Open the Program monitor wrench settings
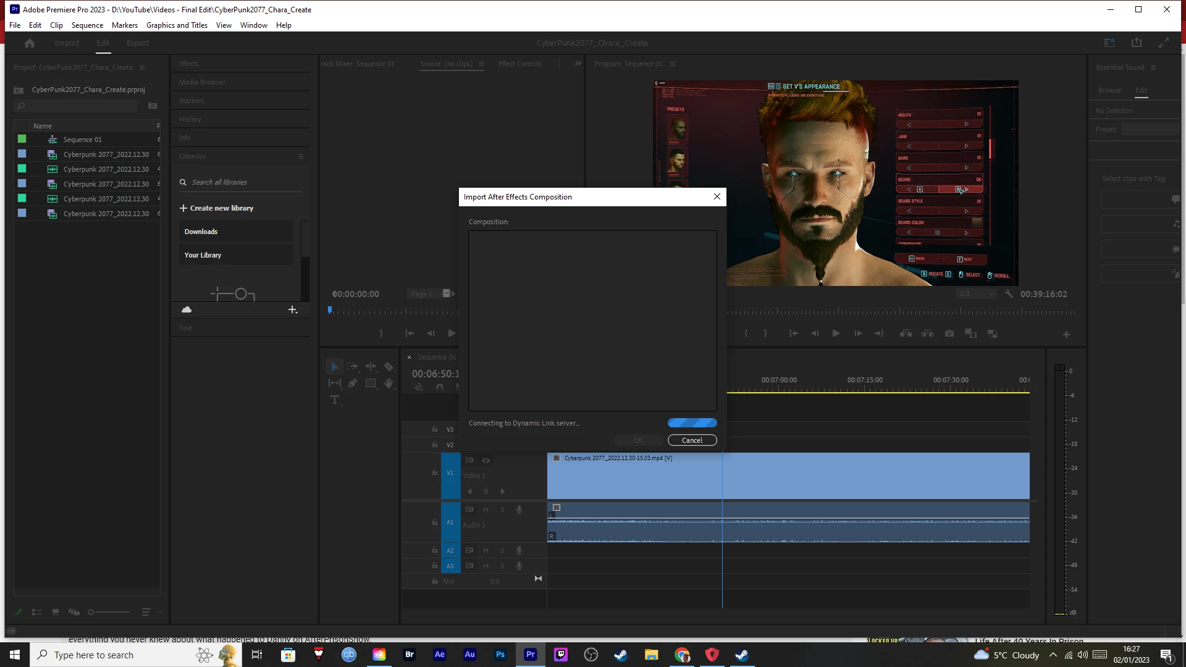Image resolution: width=1186 pixels, height=667 pixels. pyautogui.click(x=1009, y=294)
